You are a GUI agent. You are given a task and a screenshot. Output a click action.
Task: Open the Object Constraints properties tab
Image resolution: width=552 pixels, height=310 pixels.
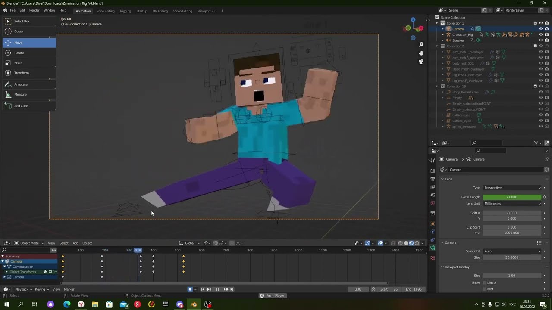[433, 240]
